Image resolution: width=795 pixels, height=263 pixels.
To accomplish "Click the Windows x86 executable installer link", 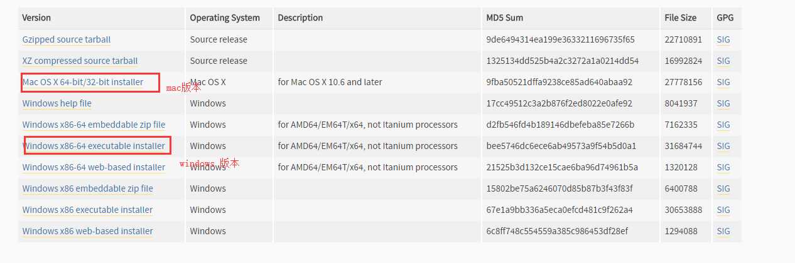I will click(88, 210).
